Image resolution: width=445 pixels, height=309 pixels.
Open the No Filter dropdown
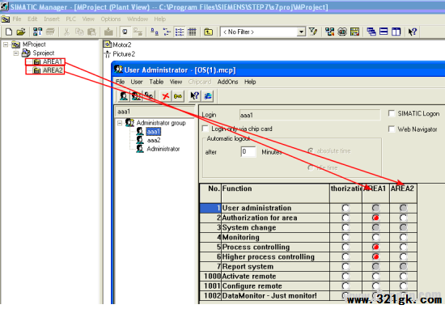301,32
